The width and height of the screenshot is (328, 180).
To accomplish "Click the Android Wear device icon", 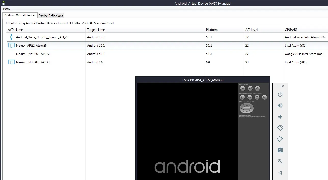I will (x=11, y=37).
